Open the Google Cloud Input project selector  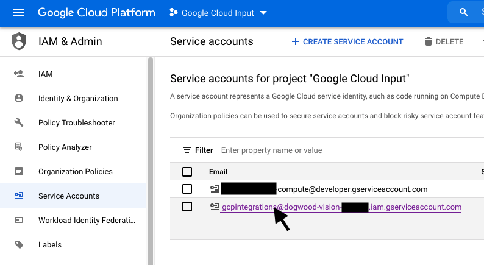[218, 13]
